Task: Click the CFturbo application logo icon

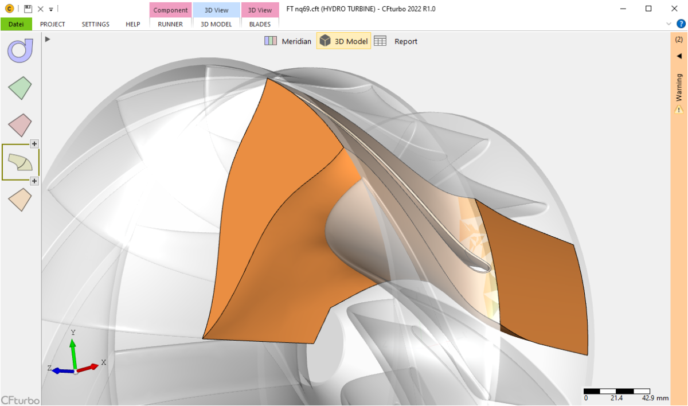Action: tap(9, 9)
